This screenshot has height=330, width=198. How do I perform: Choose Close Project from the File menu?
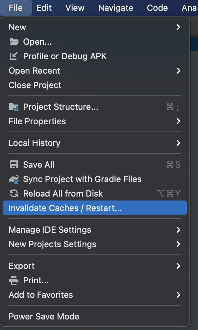35,85
